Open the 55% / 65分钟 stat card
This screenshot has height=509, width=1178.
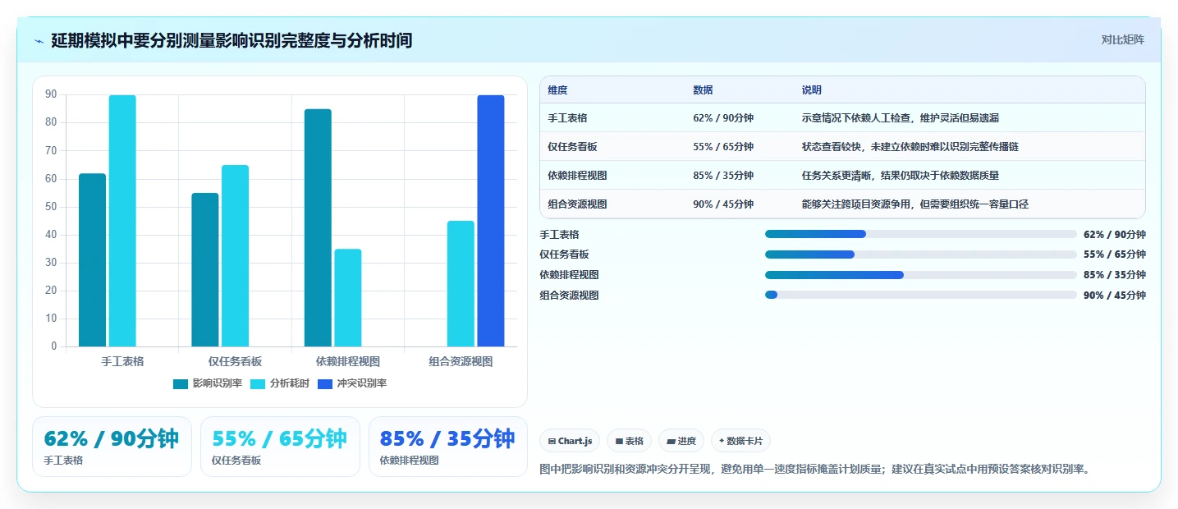pyautogui.click(x=280, y=447)
